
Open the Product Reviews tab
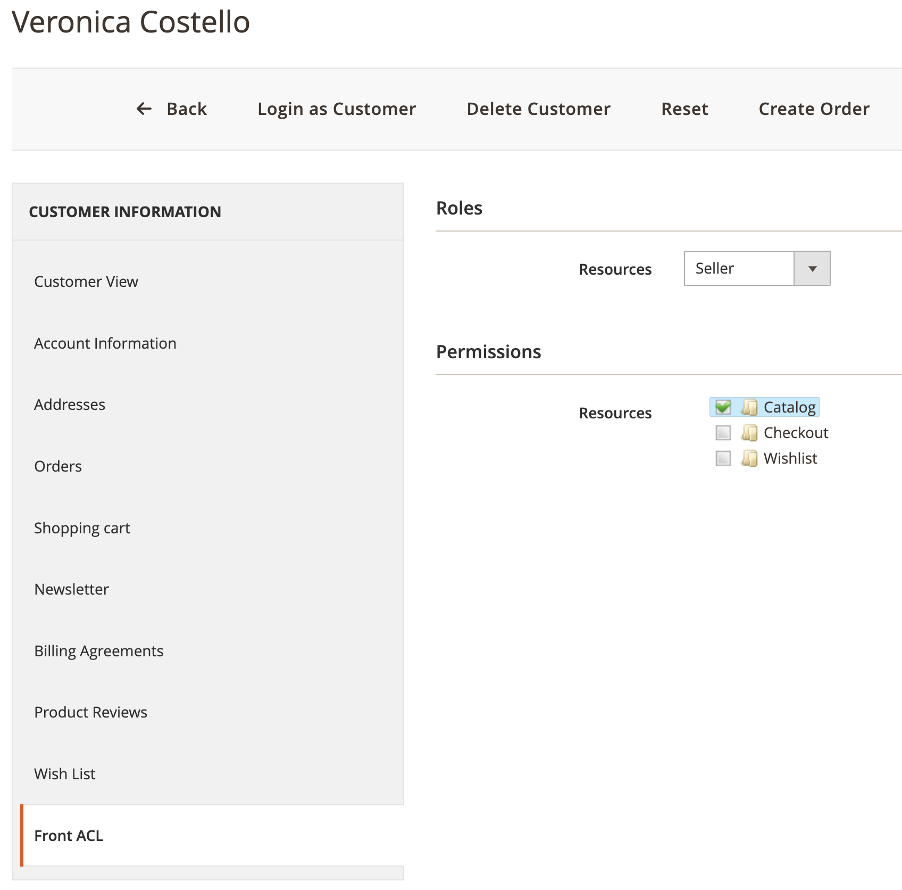pos(90,712)
